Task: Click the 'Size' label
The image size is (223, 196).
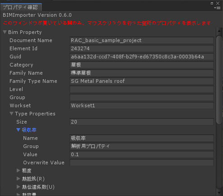Action: pos(22,122)
